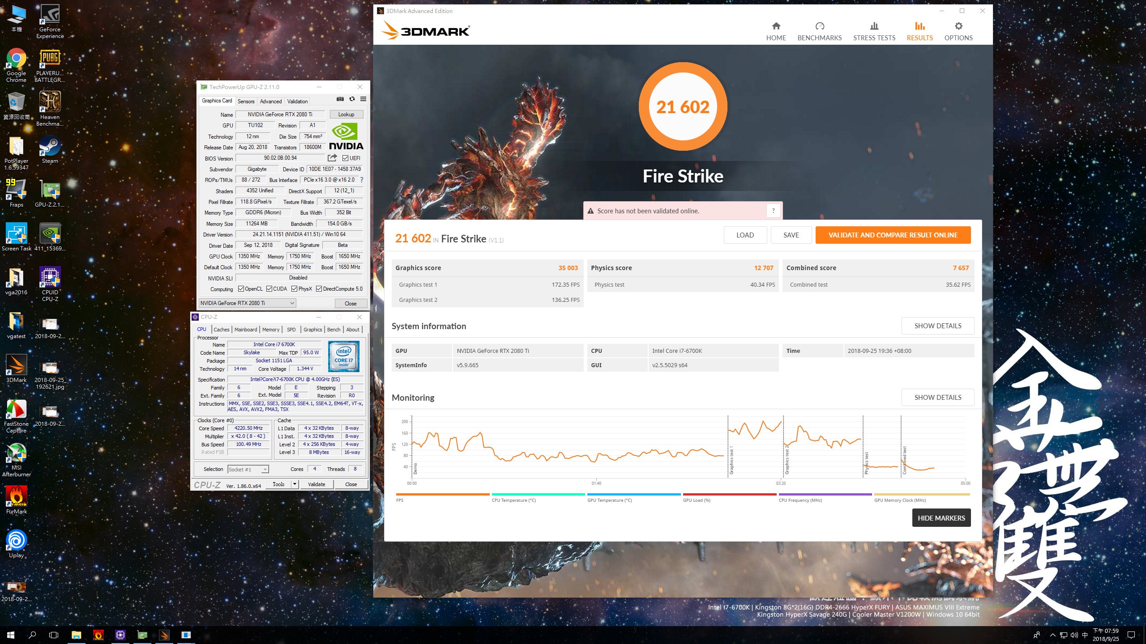Open MSI Afterburner desktop icon
The image size is (1146, 644).
point(16,460)
